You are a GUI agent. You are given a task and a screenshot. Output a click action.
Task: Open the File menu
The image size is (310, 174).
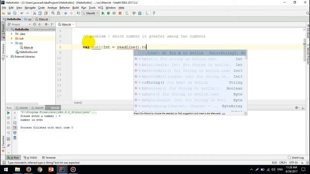coord(4,8)
